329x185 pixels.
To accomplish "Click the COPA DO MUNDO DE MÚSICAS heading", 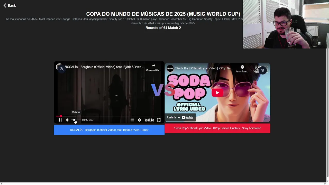I will tap(163, 14).
